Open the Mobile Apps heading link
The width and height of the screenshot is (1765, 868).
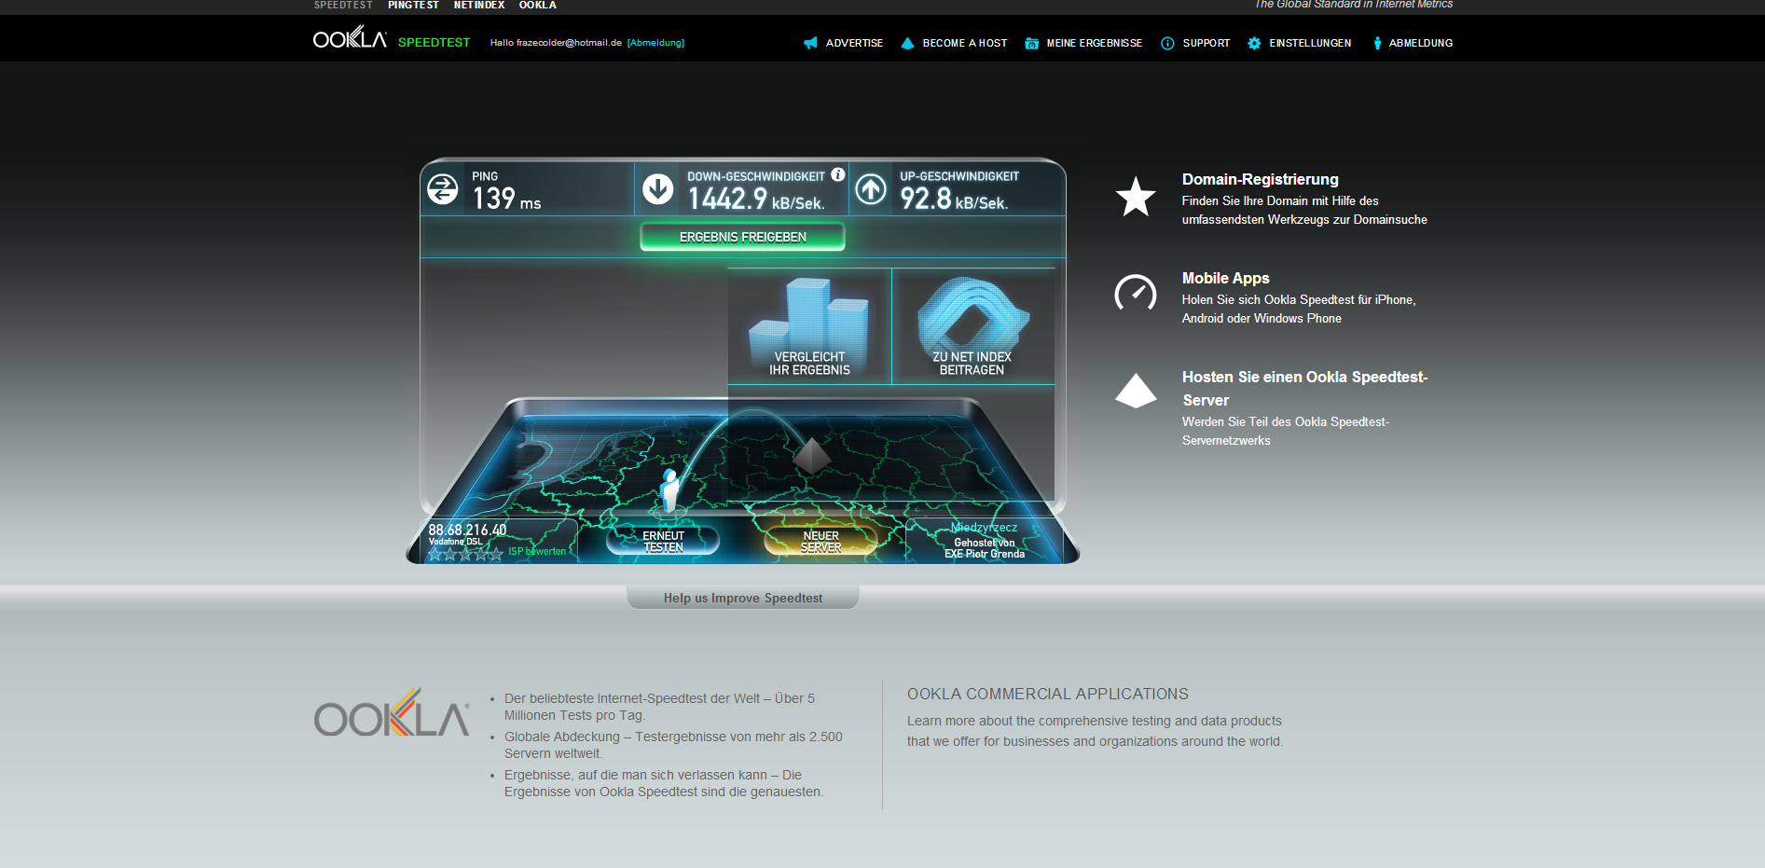pyautogui.click(x=1225, y=278)
